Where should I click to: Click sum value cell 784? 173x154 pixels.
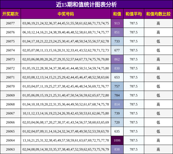click(117, 95)
